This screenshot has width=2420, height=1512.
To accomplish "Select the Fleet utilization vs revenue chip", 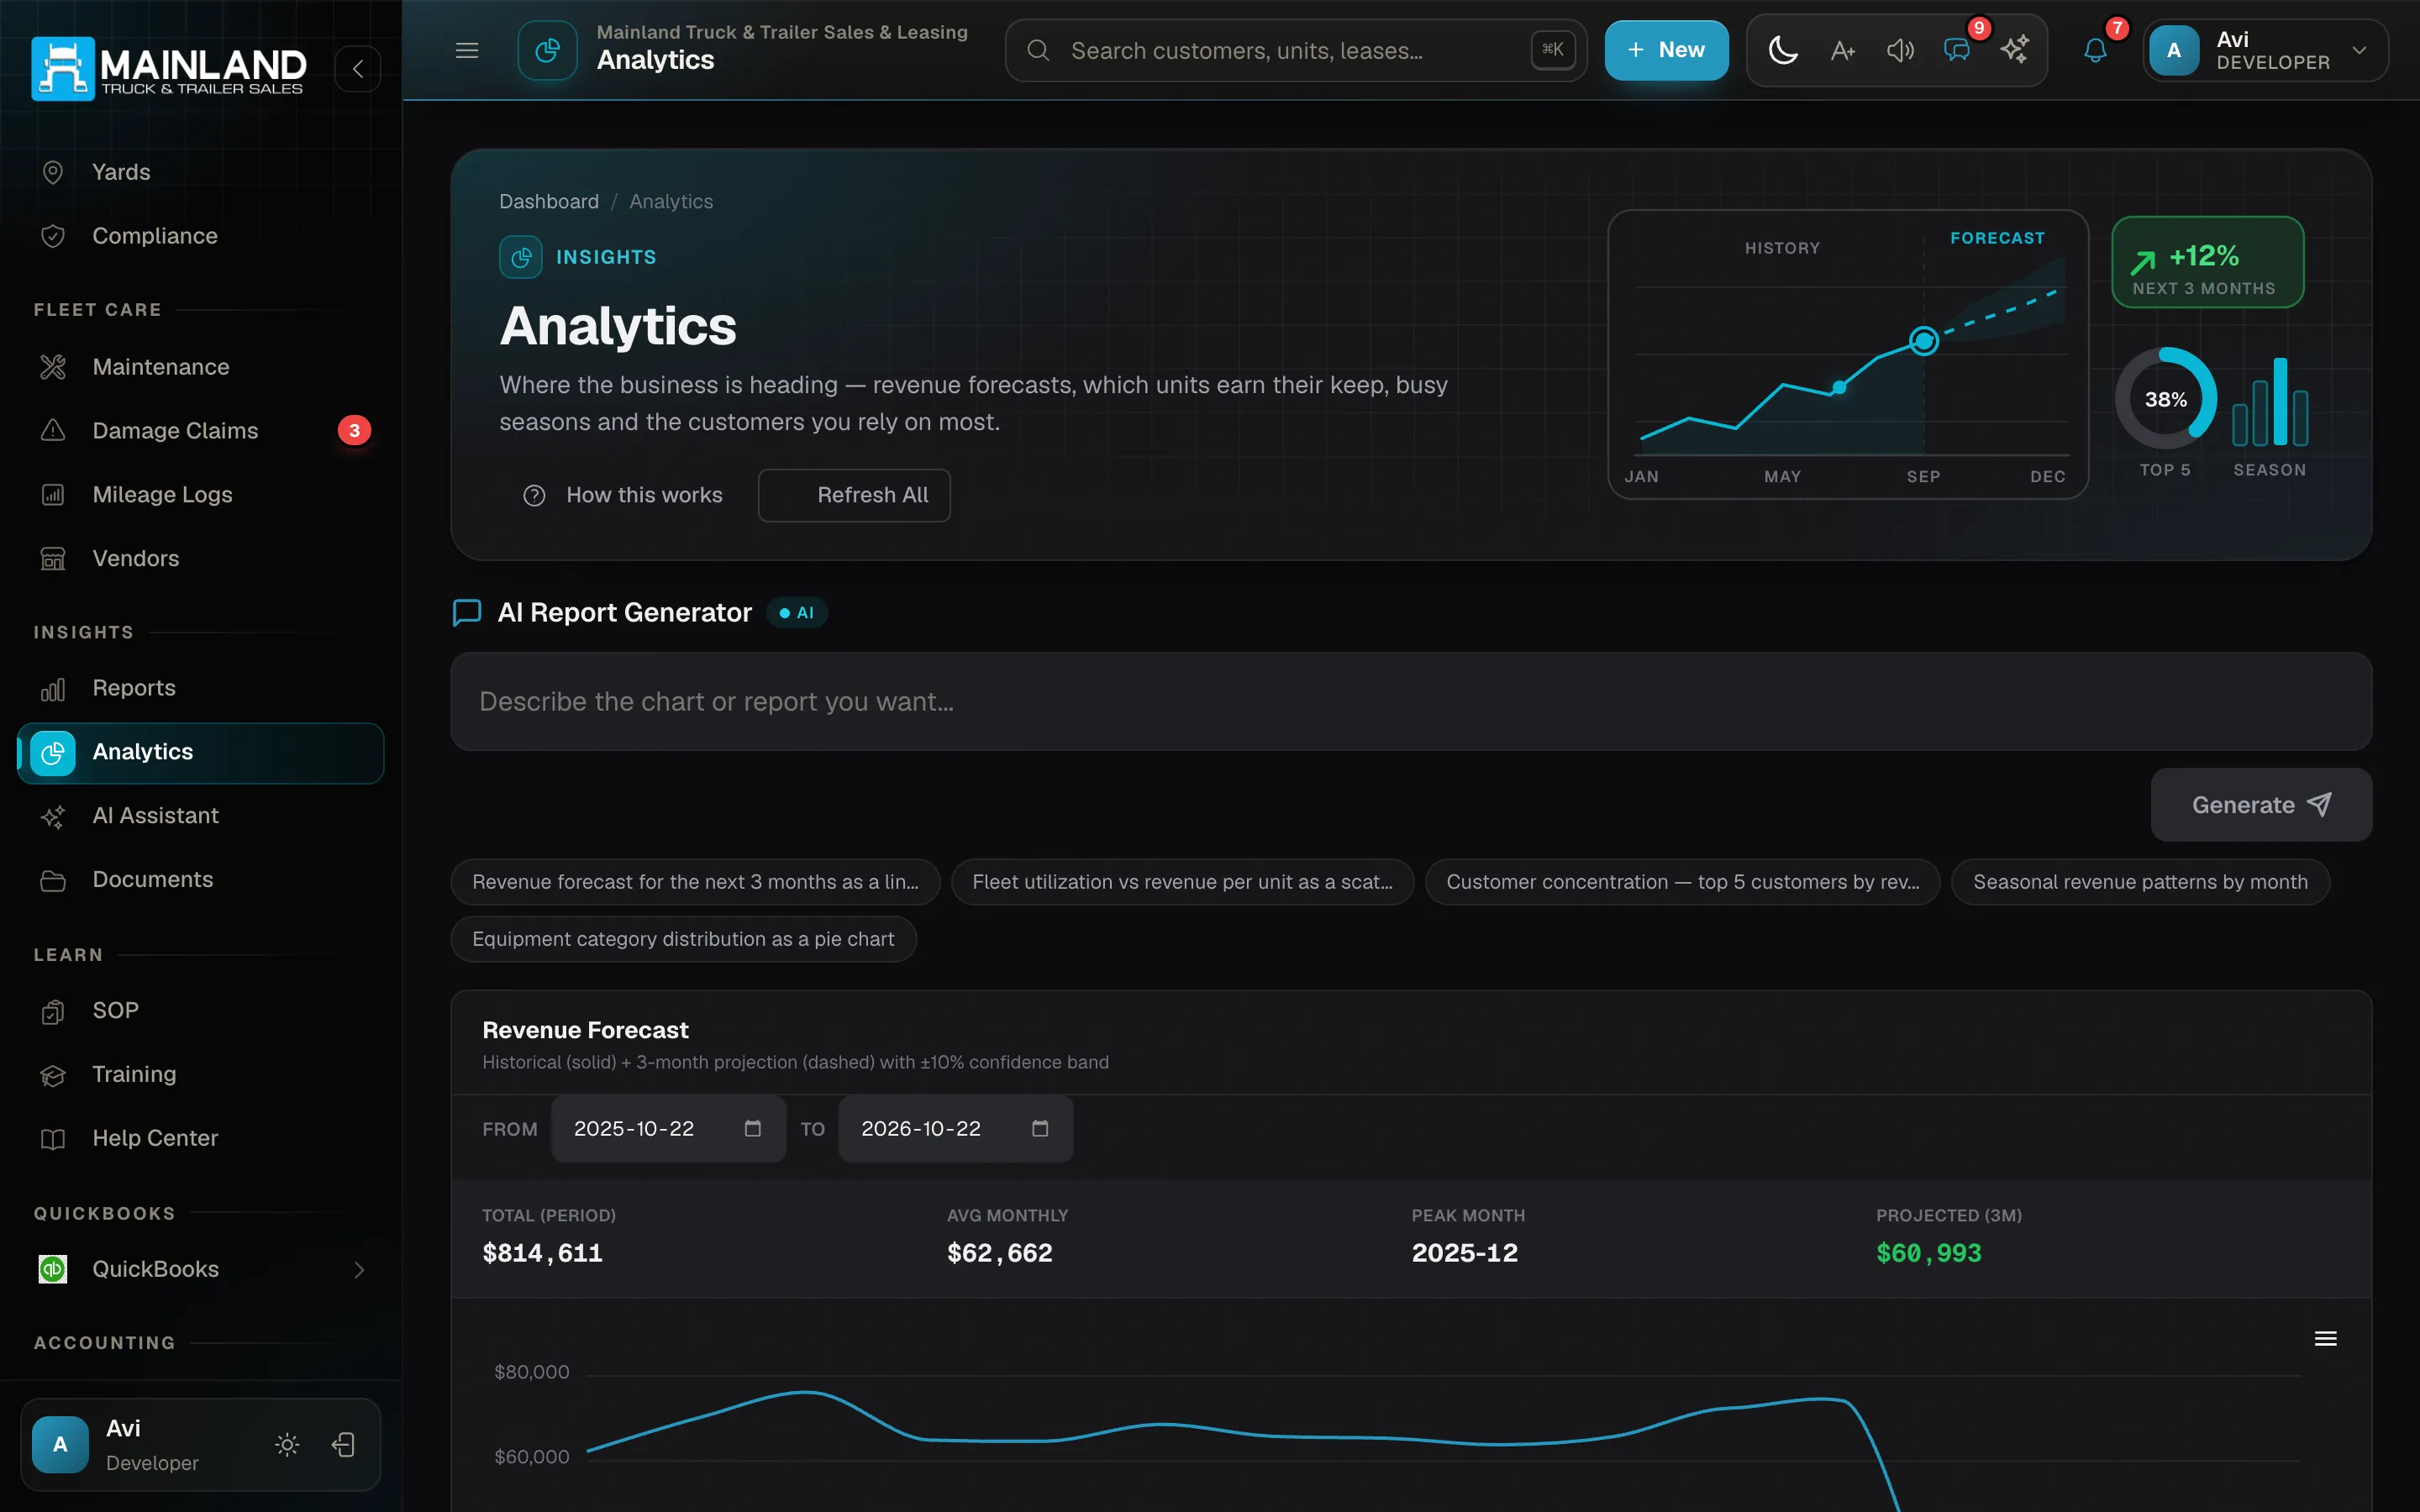I will click(x=1182, y=882).
